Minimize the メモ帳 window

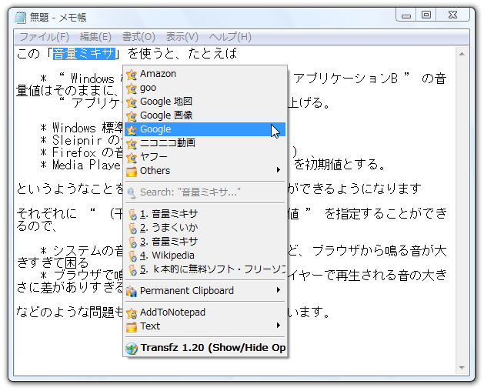click(406, 15)
